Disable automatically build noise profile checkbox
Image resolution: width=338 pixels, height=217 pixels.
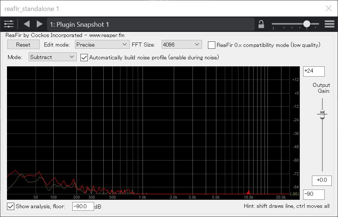(84, 57)
